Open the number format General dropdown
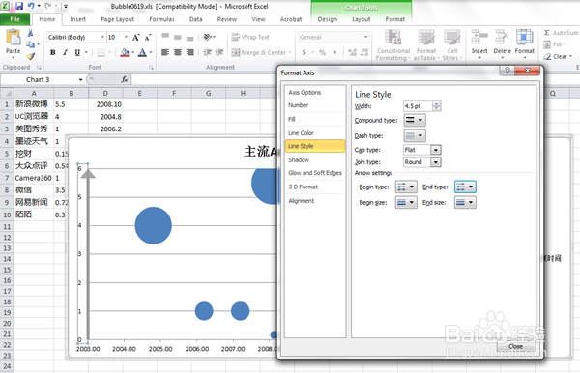Image resolution: width=580 pixels, height=373 pixels. click(365, 37)
